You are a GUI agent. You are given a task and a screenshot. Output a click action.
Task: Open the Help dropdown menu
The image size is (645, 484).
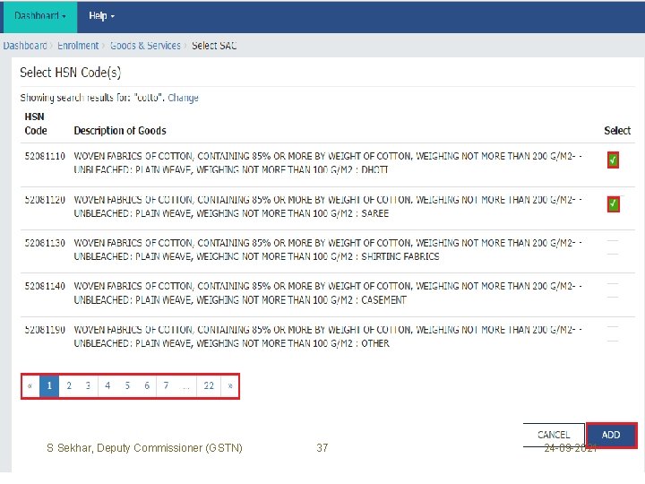click(101, 16)
